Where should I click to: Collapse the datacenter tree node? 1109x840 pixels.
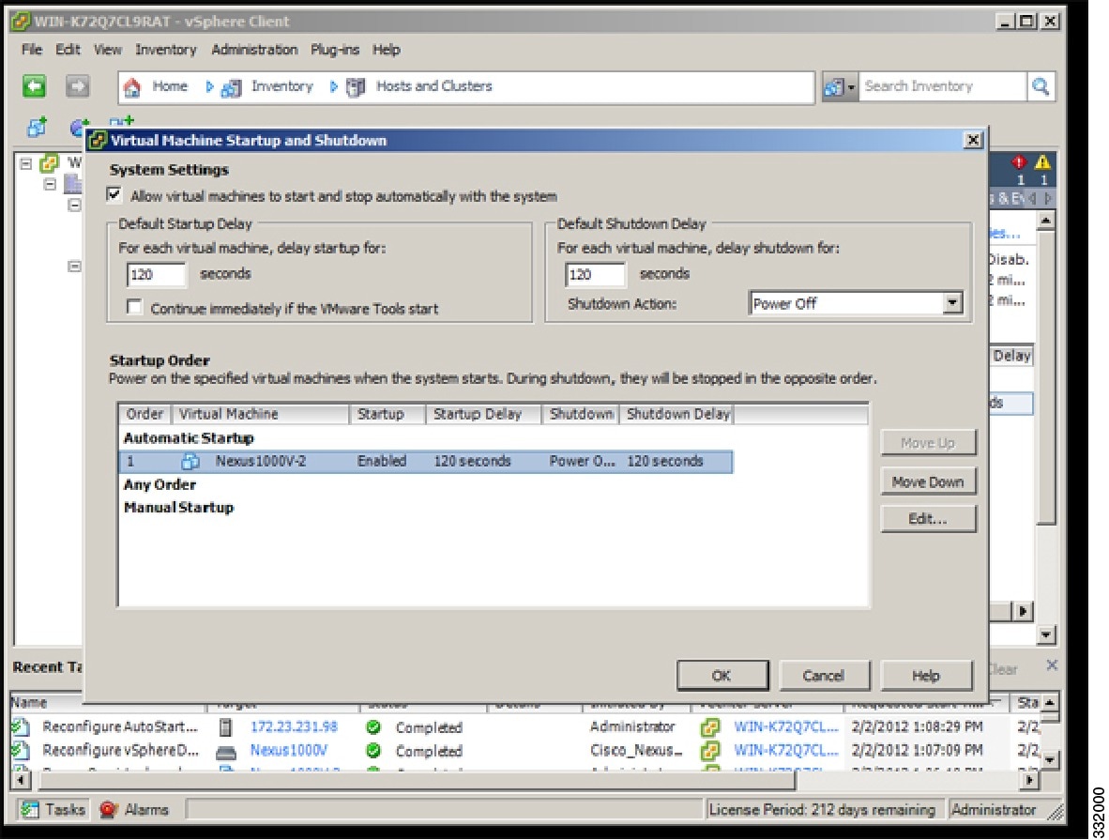point(51,185)
